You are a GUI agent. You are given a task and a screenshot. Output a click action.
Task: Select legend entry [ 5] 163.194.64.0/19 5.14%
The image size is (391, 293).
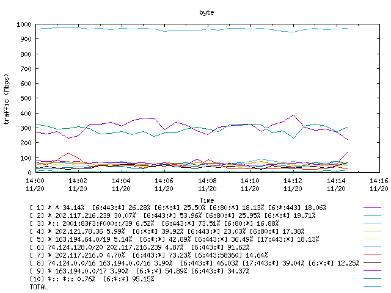(x=174, y=239)
